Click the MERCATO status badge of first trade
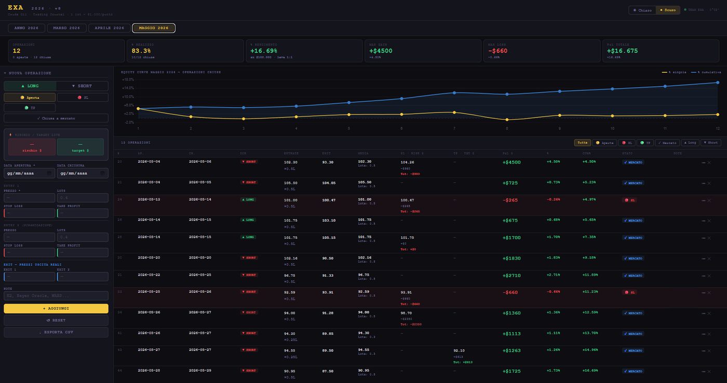The height and width of the screenshot is (383, 727). [x=633, y=162]
